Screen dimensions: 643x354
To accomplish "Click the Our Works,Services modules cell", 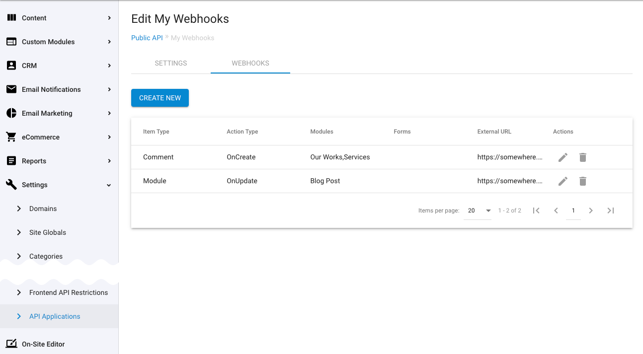I will click(340, 157).
